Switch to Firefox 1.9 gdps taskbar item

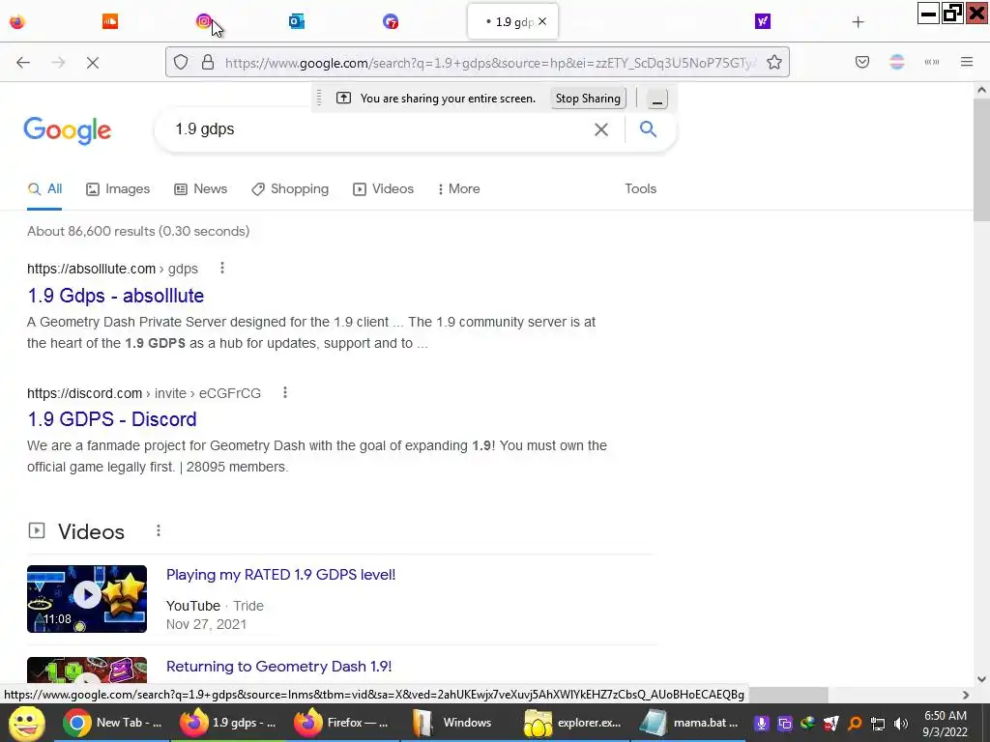pyautogui.click(x=228, y=723)
